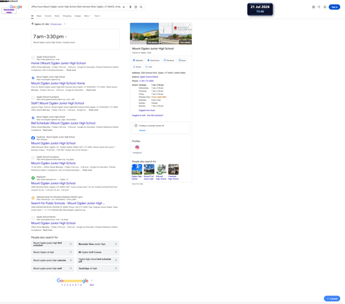Open Details link under posting notice
This screenshot has height=304, width=345.
click(x=142, y=130)
